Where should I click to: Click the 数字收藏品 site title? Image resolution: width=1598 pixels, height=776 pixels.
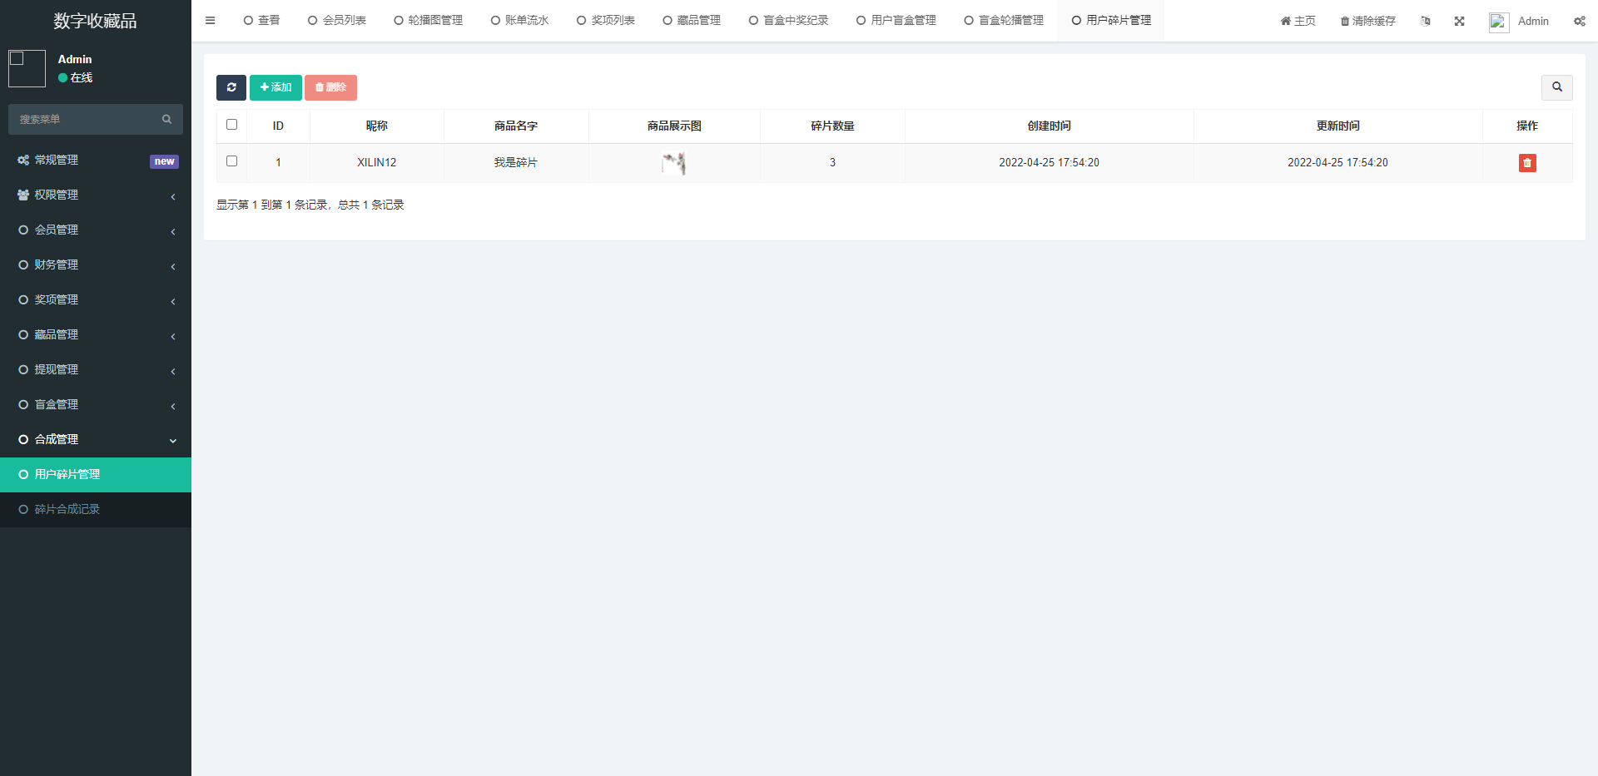point(95,21)
